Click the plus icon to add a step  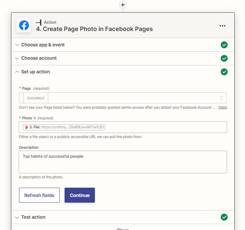tap(123, 5)
